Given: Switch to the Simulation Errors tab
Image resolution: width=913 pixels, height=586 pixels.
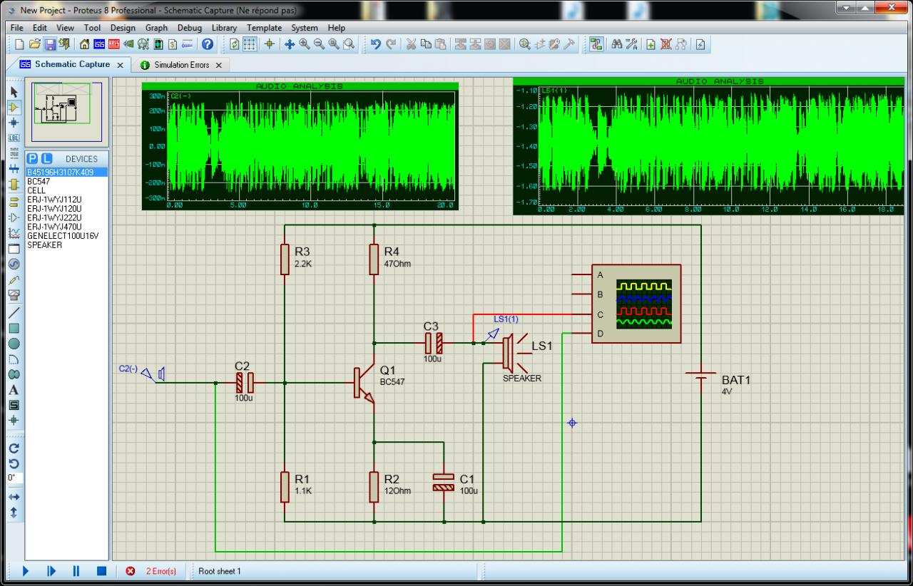Looking at the screenshot, I should point(181,65).
